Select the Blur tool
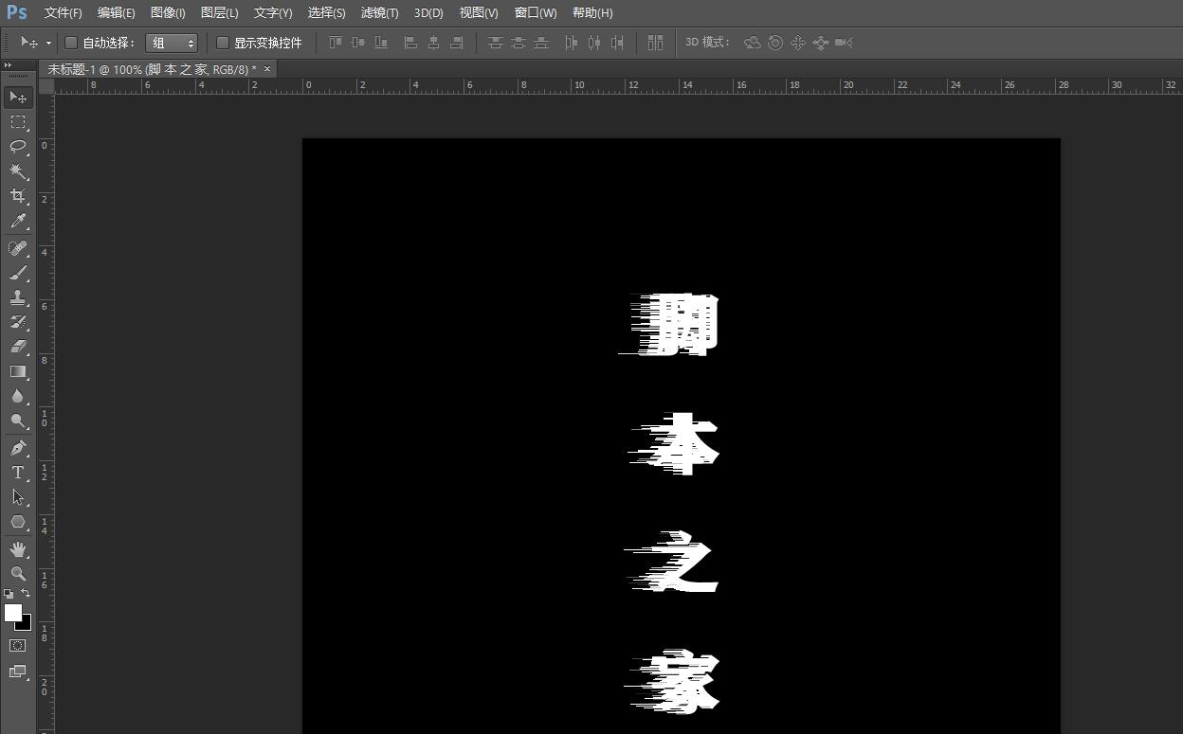Image resolution: width=1183 pixels, height=734 pixels. click(18, 396)
